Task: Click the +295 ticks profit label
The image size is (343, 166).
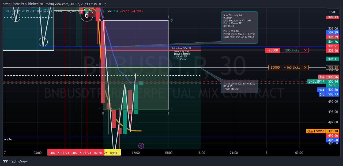Action: pyautogui.click(x=291, y=50)
